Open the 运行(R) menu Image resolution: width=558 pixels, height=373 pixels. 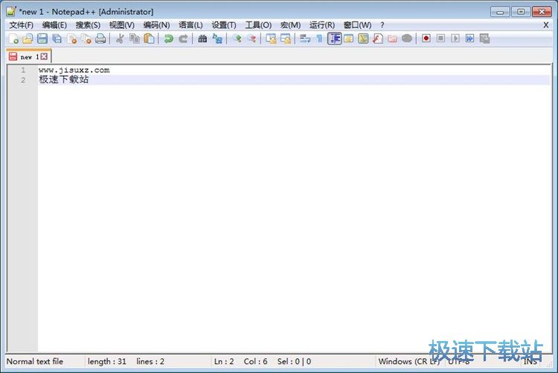point(322,25)
